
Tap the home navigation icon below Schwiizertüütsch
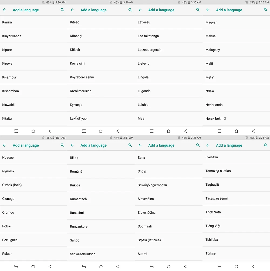coord(101,266)
